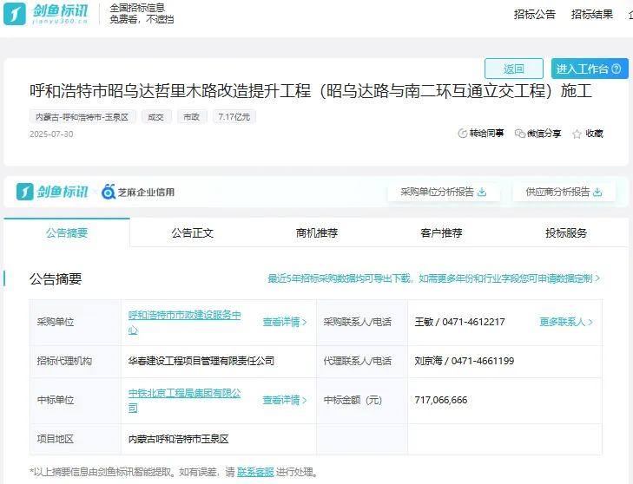This screenshot has height=484, width=633.
Task: Click the 收藏 star icon
Action: [577, 134]
